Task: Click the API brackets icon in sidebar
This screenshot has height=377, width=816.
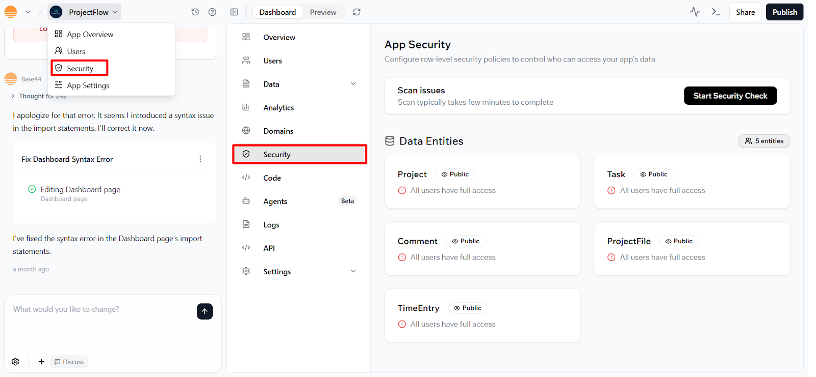Action: 246,248
